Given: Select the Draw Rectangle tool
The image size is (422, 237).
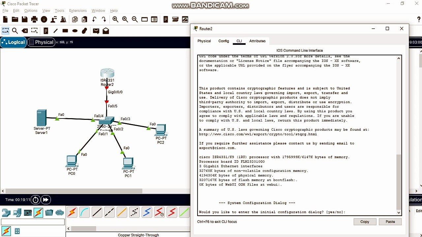Looking at the screenshot, I should click(65, 31).
